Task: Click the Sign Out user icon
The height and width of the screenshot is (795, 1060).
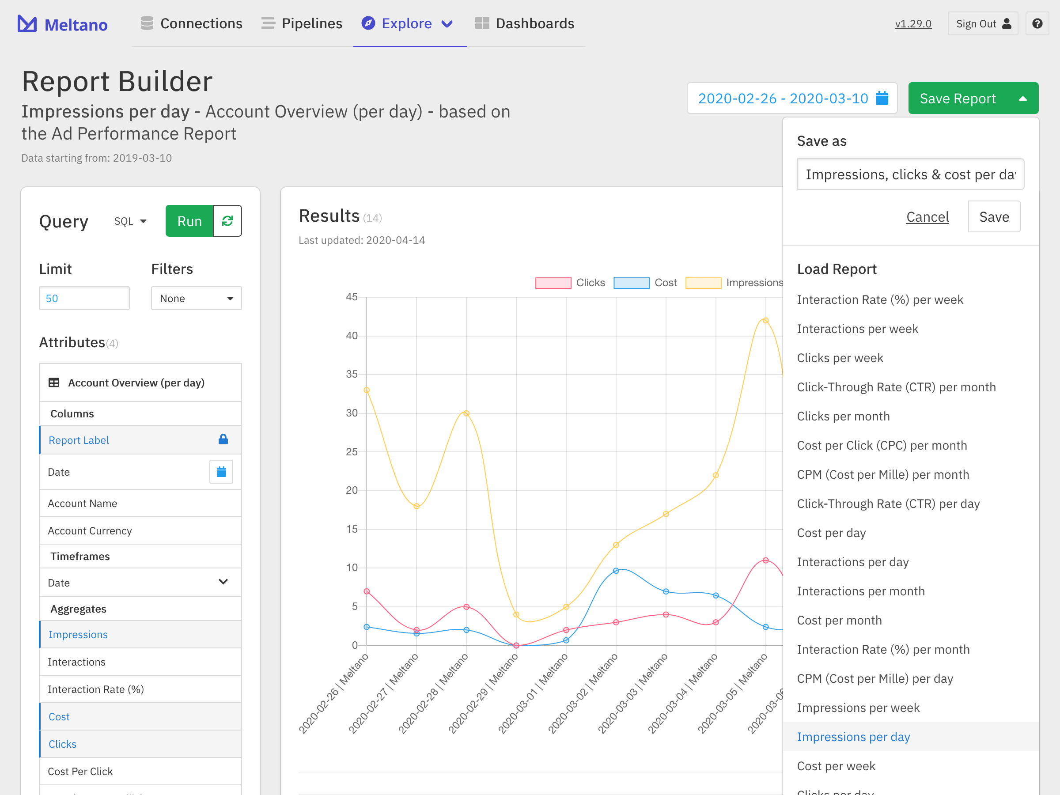Action: pyautogui.click(x=1007, y=23)
